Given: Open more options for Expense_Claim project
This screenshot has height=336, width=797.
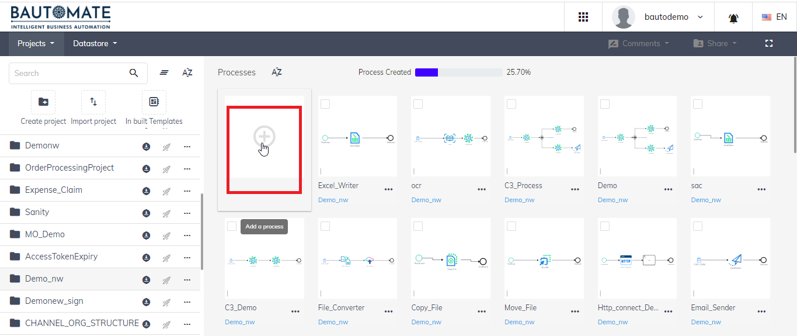Looking at the screenshot, I should (x=187, y=190).
